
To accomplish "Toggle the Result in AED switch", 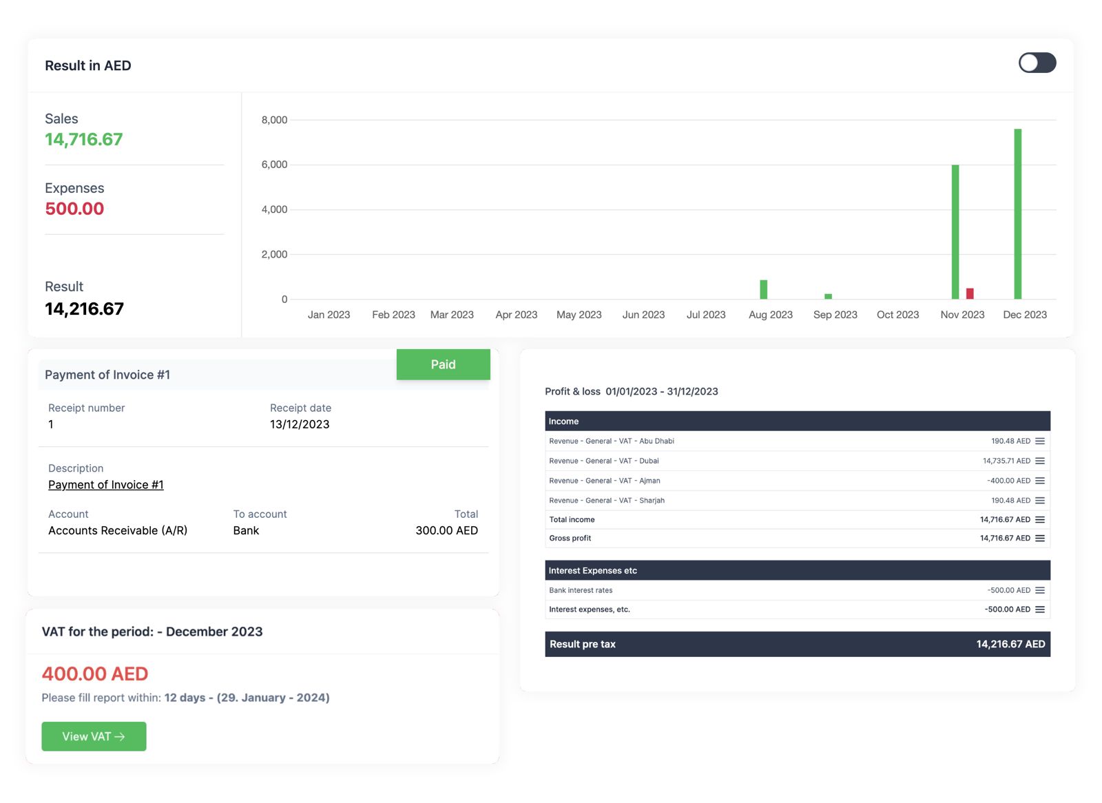I will (x=1037, y=63).
